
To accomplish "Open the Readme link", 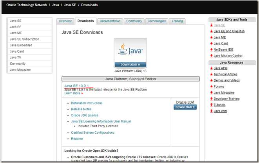I will coord(77,139).
